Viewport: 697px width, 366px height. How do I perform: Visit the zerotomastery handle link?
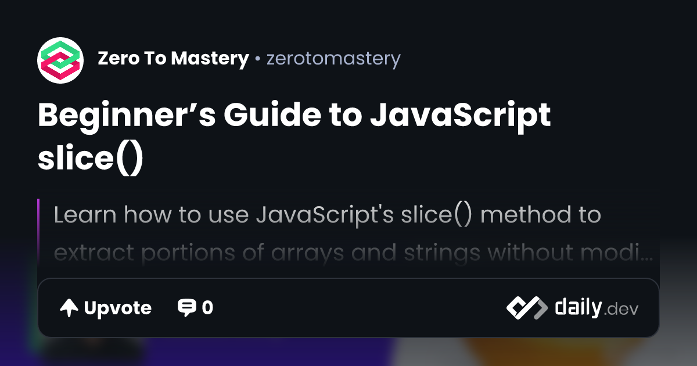333,59
